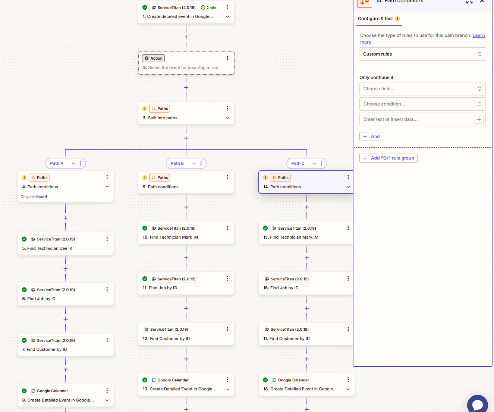Open three-dot menu on step 5 Find Technician Dee_K
This screenshot has height=412, width=494.
107,239
